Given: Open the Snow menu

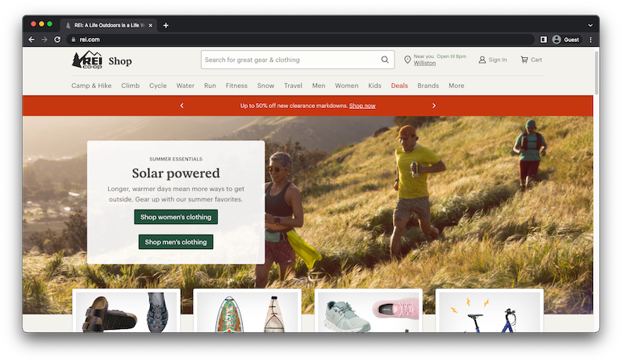Looking at the screenshot, I should (x=265, y=85).
